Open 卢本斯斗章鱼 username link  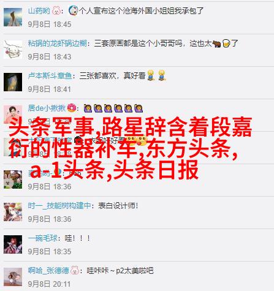pos(50,76)
